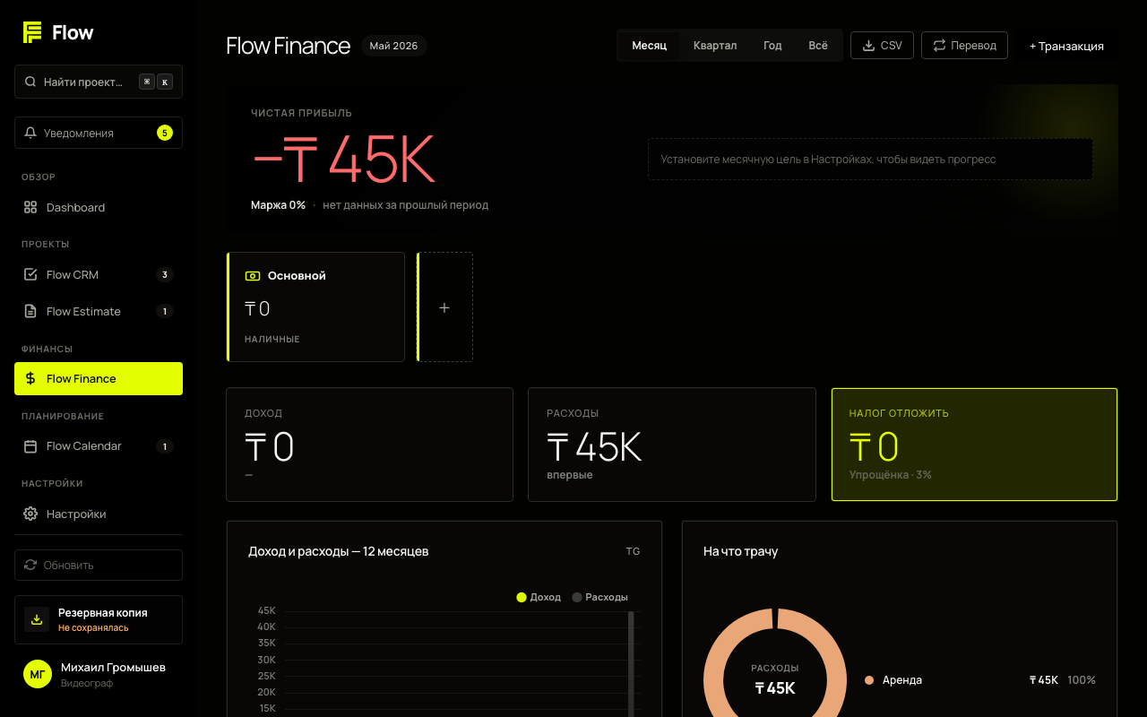Click the CSV download icon
The height and width of the screenshot is (717, 1147).
click(x=868, y=46)
